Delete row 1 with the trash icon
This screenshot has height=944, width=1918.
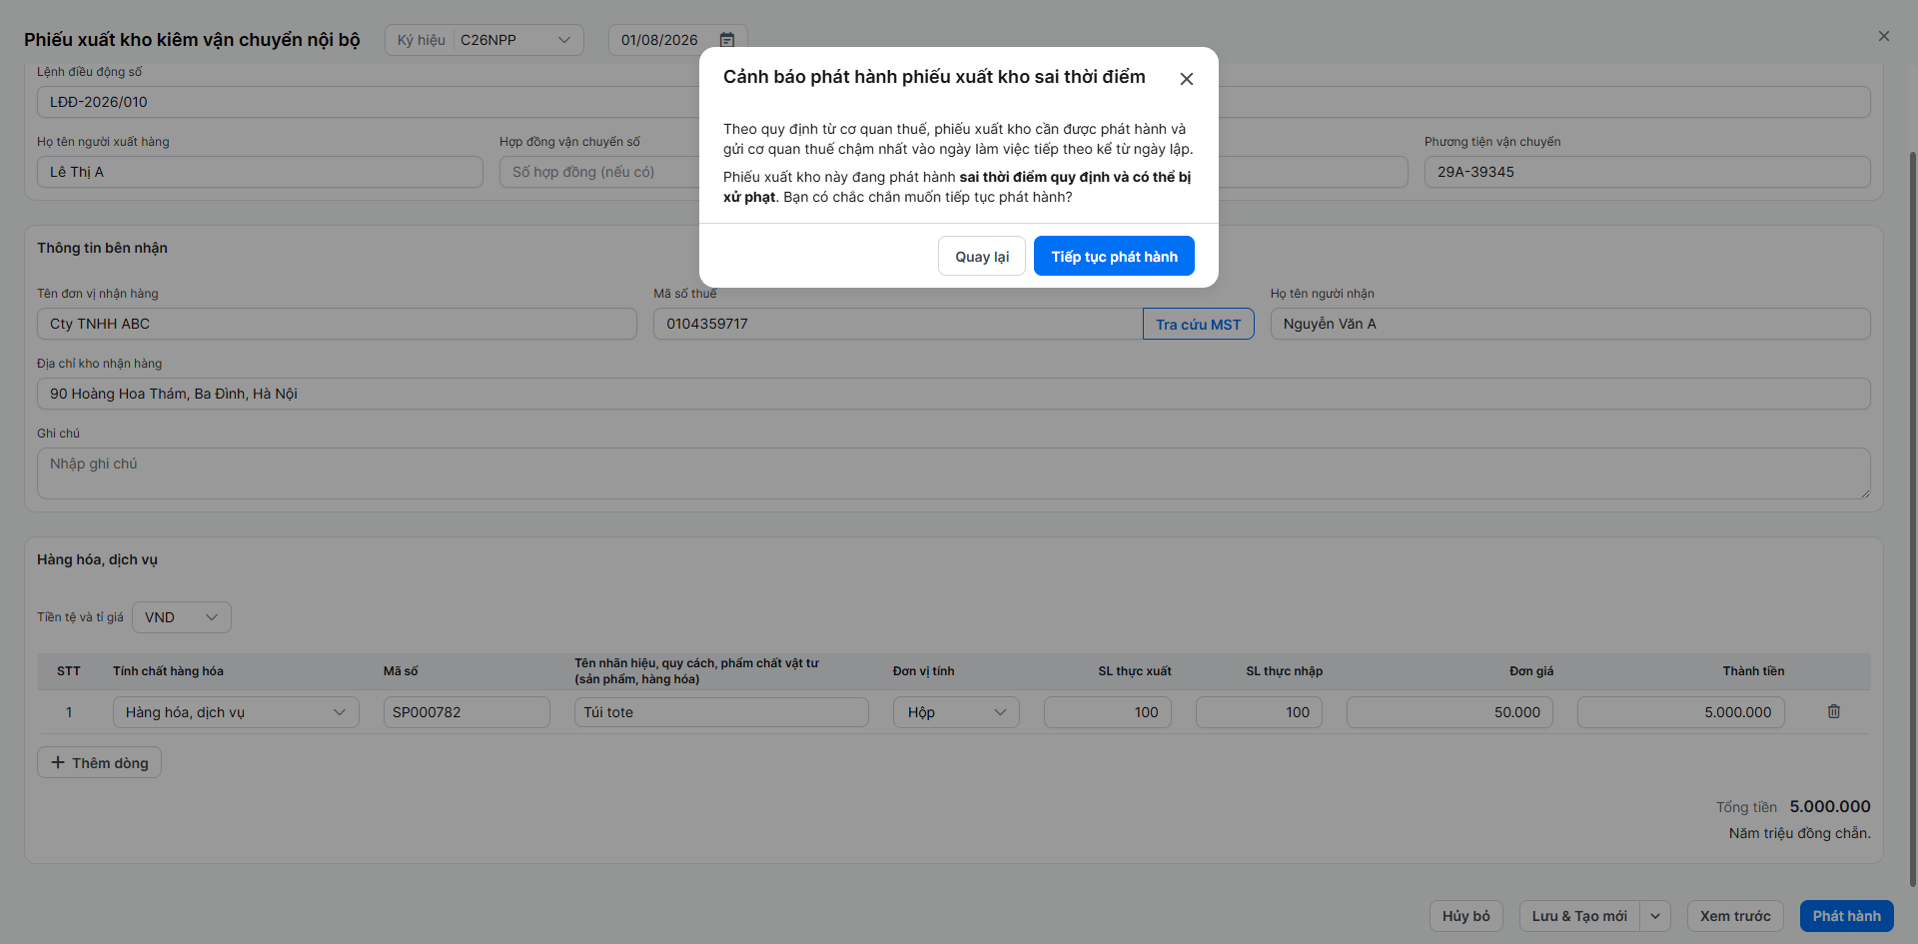click(x=1834, y=711)
